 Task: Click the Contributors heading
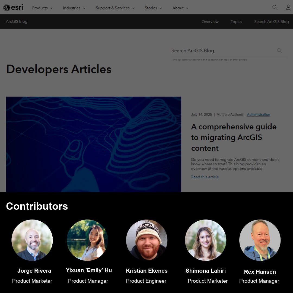pos(37,206)
